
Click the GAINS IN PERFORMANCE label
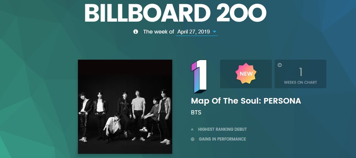click(222, 139)
